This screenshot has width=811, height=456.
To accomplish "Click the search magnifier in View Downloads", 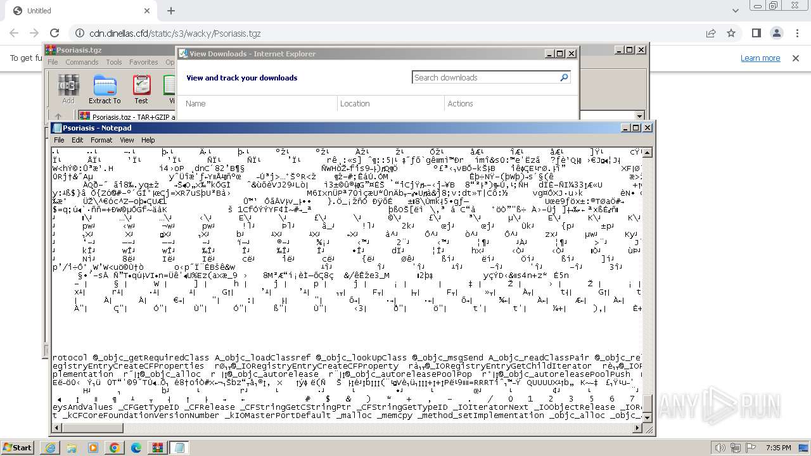I will (x=564, y=77).
